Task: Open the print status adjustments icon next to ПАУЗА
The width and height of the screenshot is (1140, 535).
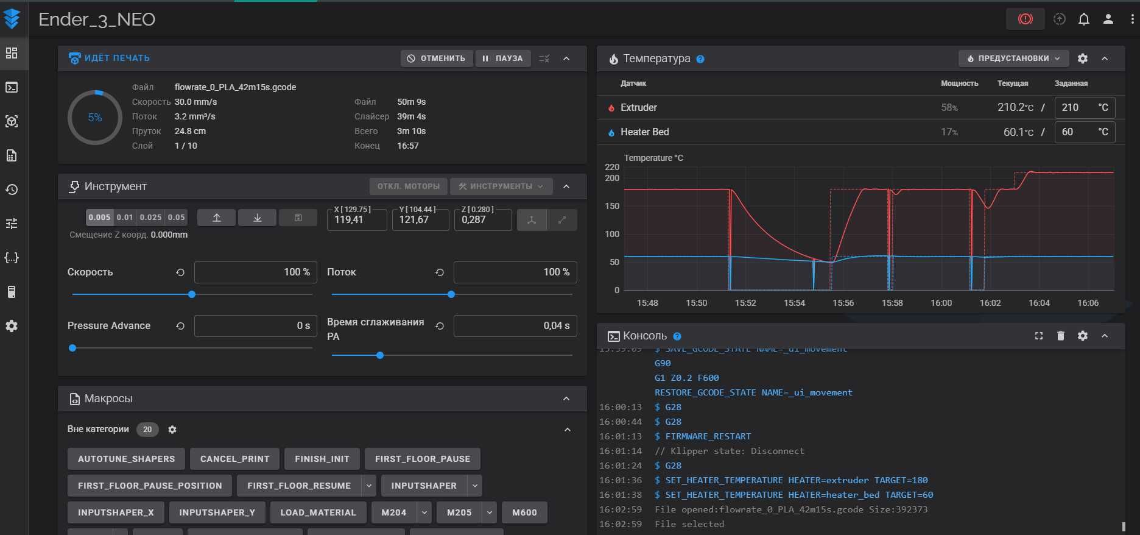Action: 544,58
